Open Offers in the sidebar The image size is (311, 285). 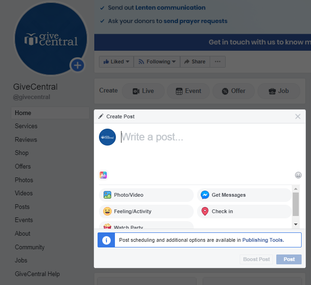click(x=23, y=166)
